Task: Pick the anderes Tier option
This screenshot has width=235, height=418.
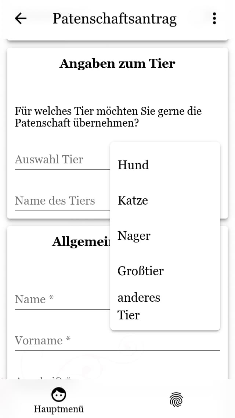Action: pyautogui.click(x=165, y=306)
